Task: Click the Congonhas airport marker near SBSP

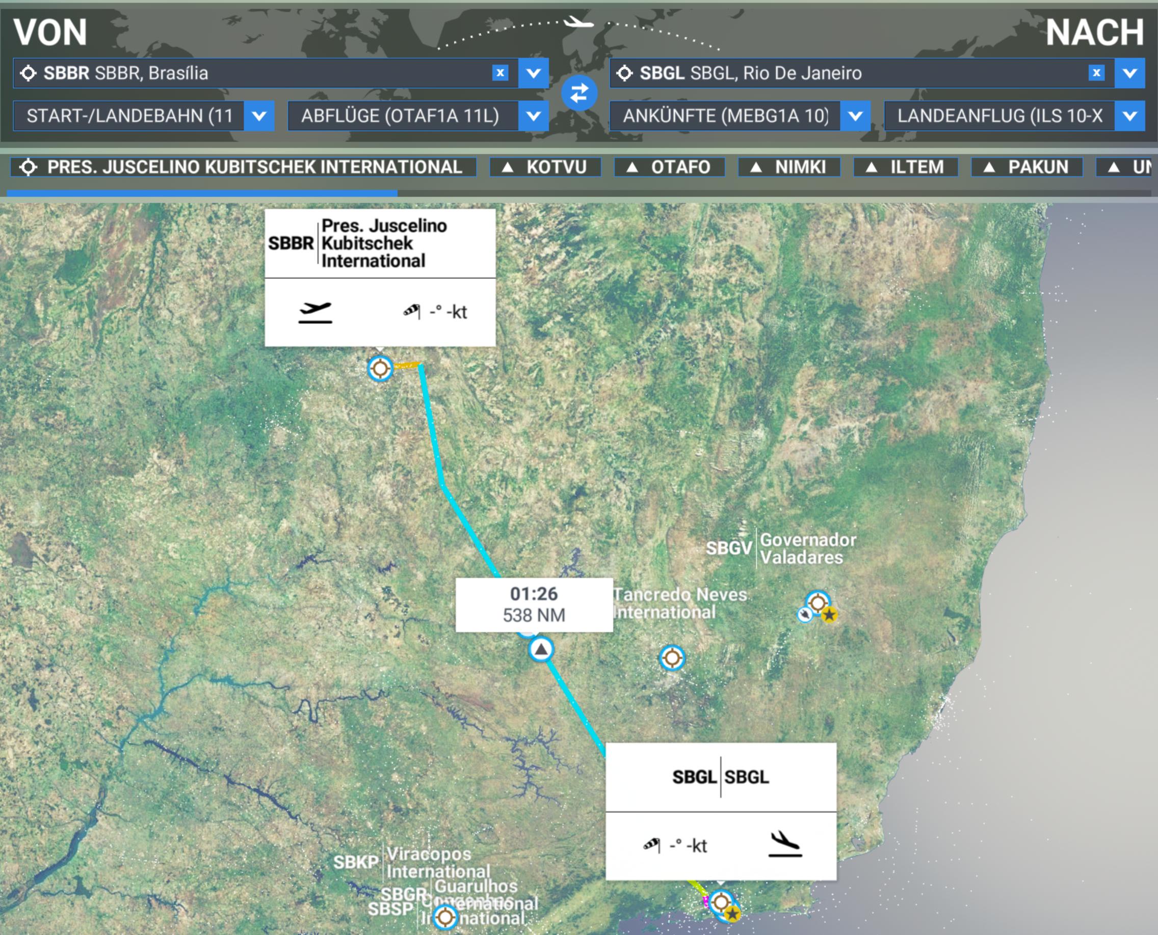Action: pyautogui.click(x=445, y=917)
